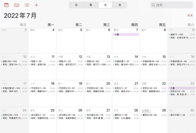The height and width of the screenshot is (133, 196).
Task: Open 函数 71~100 event on July 9
Action: click(x=179, y=34)
